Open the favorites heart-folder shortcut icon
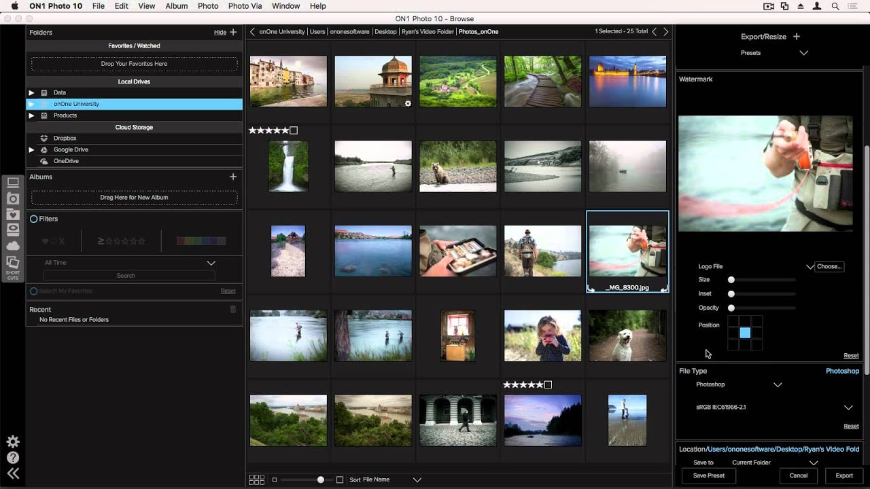Viewport: 870px width, 489px height. point(13,214)
